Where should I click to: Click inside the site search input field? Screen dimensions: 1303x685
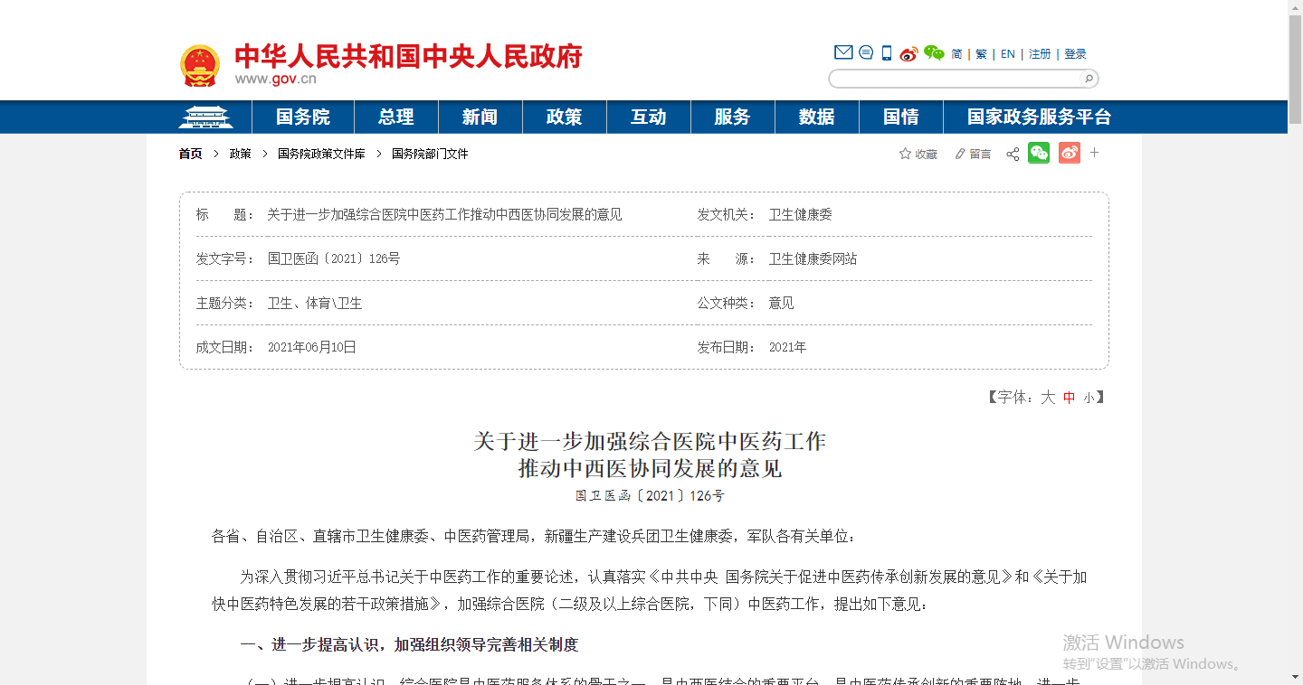[955, 79]
